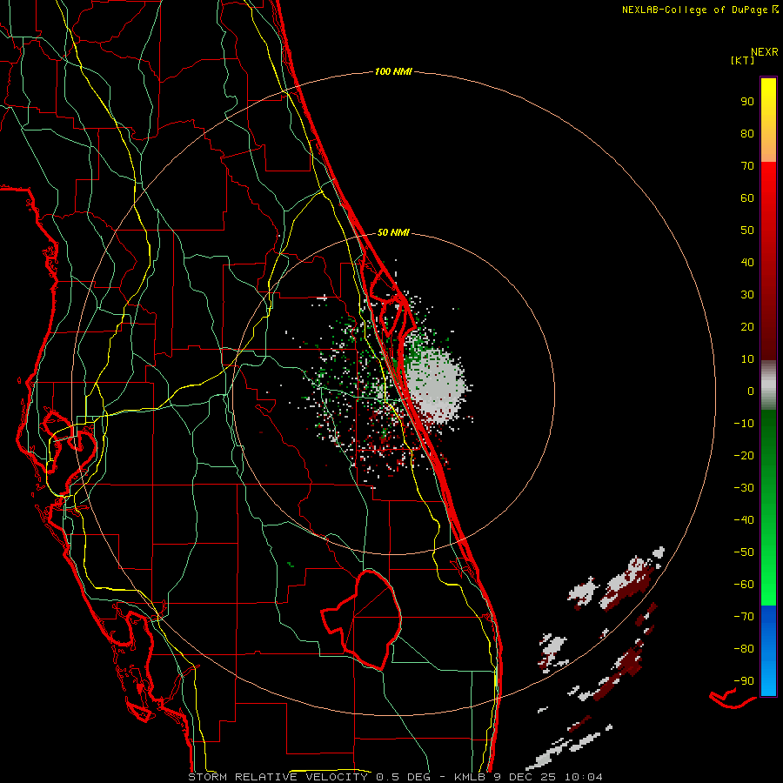Image resolution: width=783 pixels, height=783 pixels.
Task: Click the "NEXLAB-College of DuPage" header text
Action: 694,10
